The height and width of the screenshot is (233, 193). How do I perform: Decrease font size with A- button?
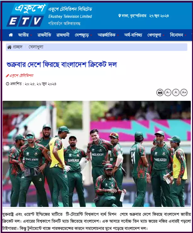click(168, 92)
